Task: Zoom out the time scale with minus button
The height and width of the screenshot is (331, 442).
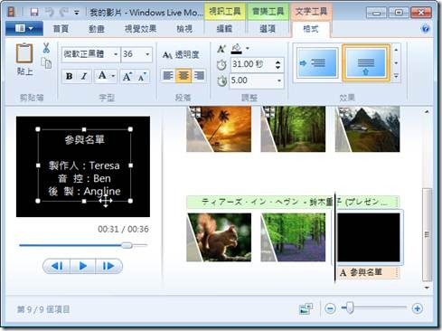Action: 330,308
